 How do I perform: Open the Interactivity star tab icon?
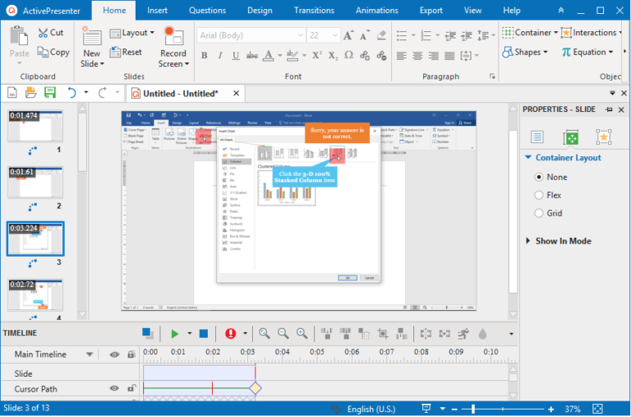(x=604, y=137)
